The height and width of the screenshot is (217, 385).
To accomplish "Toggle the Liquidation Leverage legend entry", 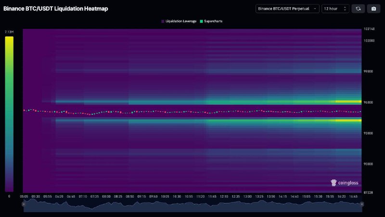I will [x=179, y=21].
